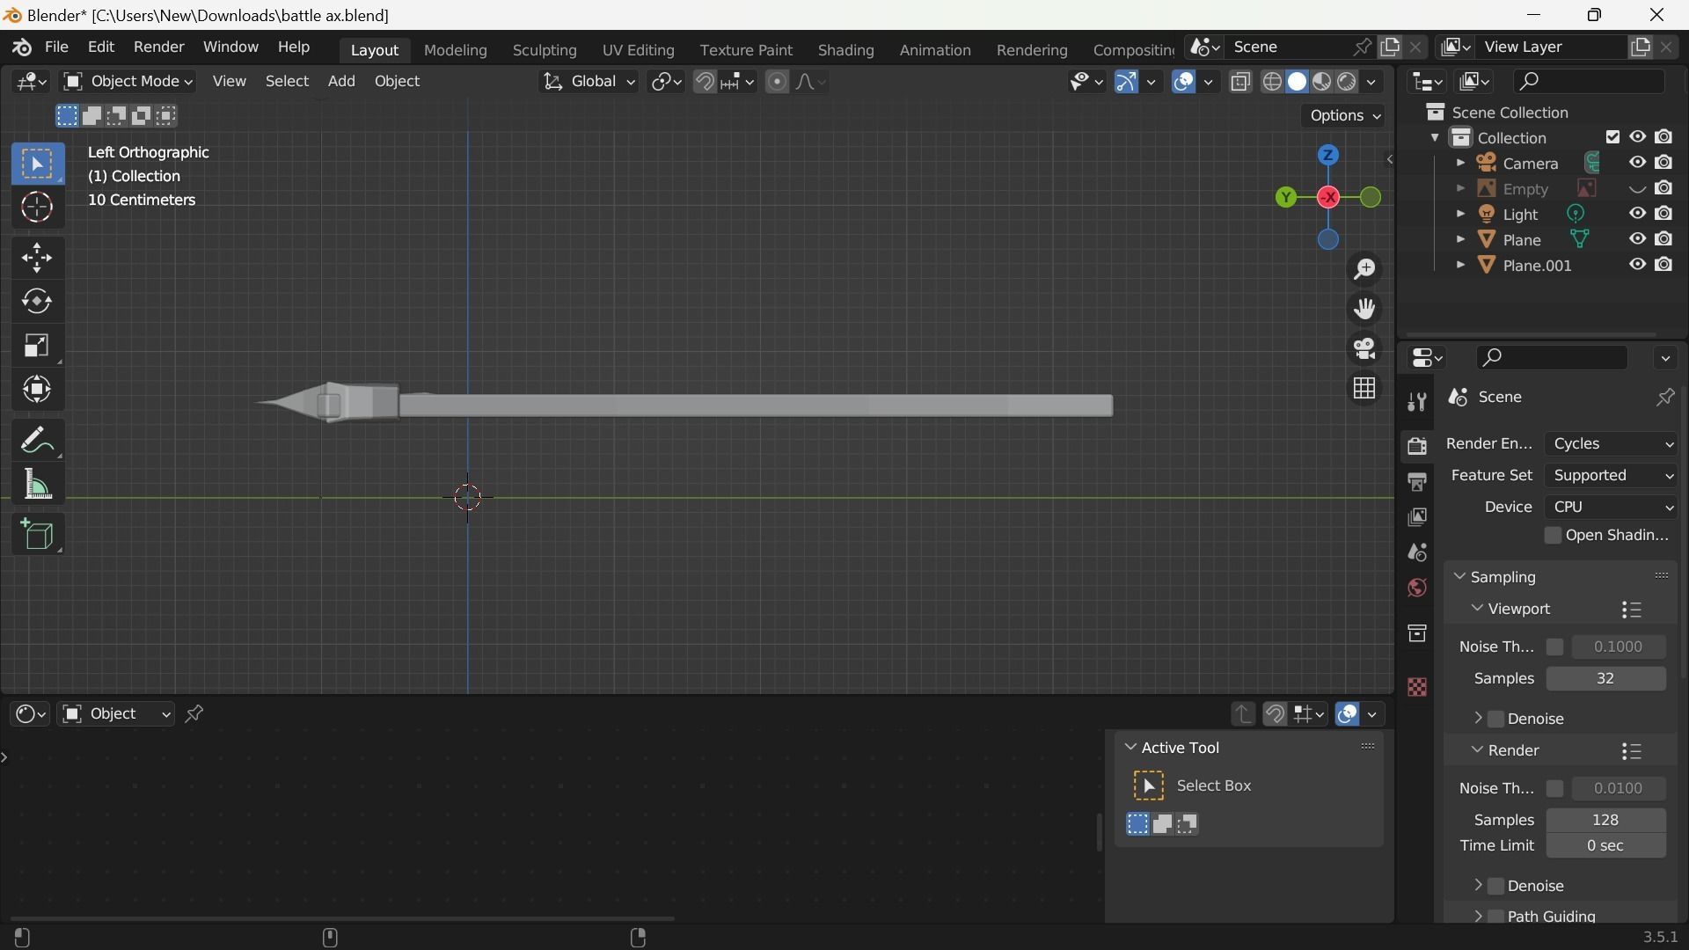The width and height of the screenshot is (1689, 950).
Task: Select the Scale tool
Action: [37, 346]
